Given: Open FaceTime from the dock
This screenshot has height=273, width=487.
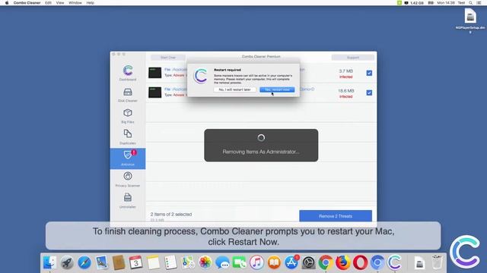Looking at the screenshot, I should pos(240,262).
